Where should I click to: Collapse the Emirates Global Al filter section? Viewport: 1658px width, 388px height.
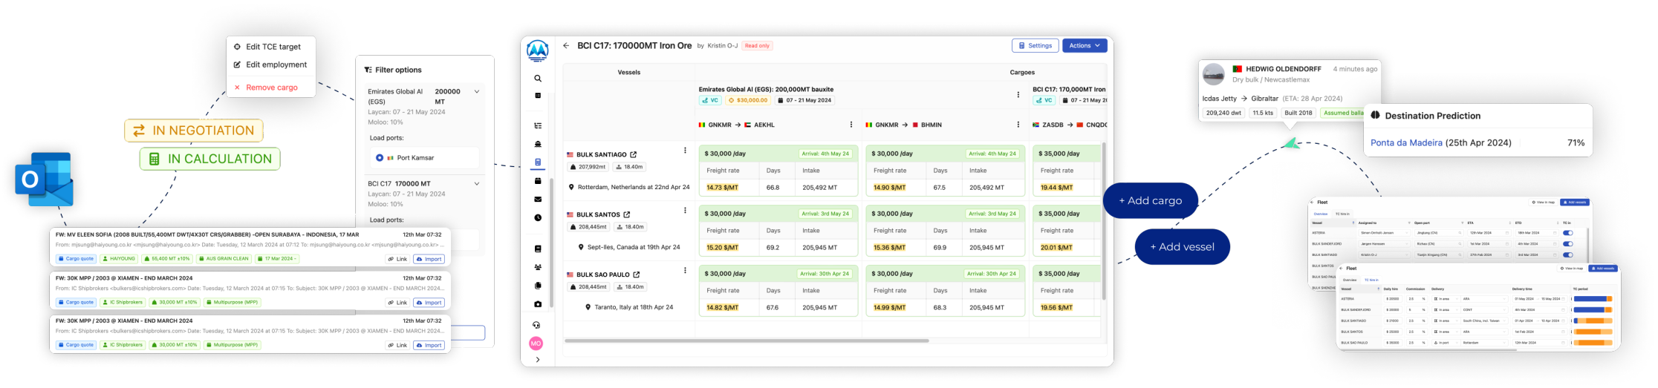[476, 92]
